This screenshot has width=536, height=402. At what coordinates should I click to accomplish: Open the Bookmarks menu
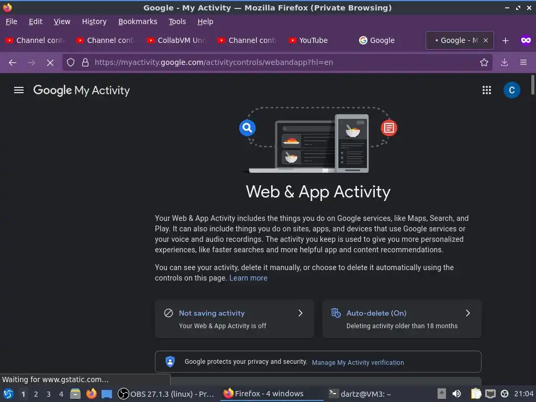138,21
